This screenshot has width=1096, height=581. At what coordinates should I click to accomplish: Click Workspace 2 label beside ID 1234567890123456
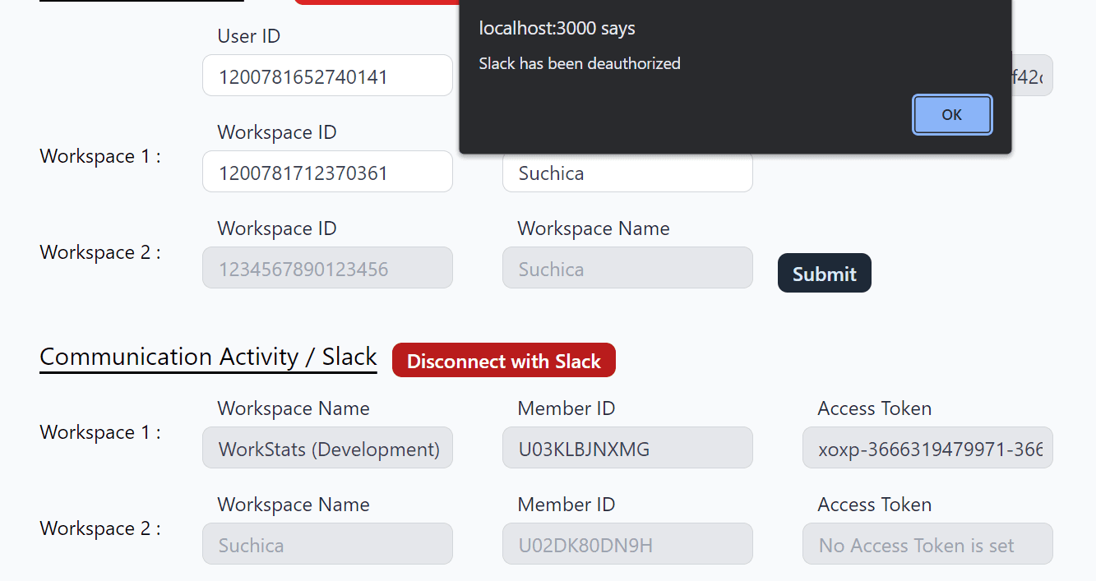(x=100, y=252)
